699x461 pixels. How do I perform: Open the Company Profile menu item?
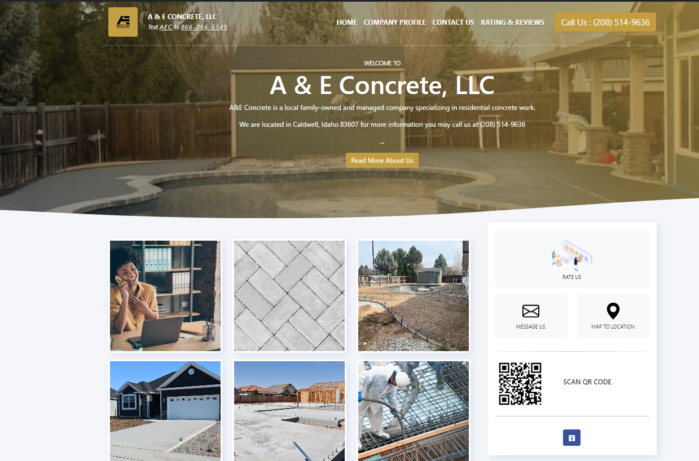coord(395,23)
